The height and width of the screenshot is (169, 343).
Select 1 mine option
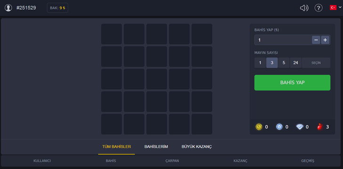260,63
